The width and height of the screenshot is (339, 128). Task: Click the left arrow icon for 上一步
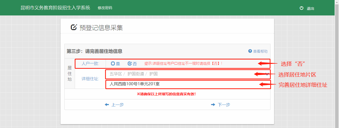(107, 105)
